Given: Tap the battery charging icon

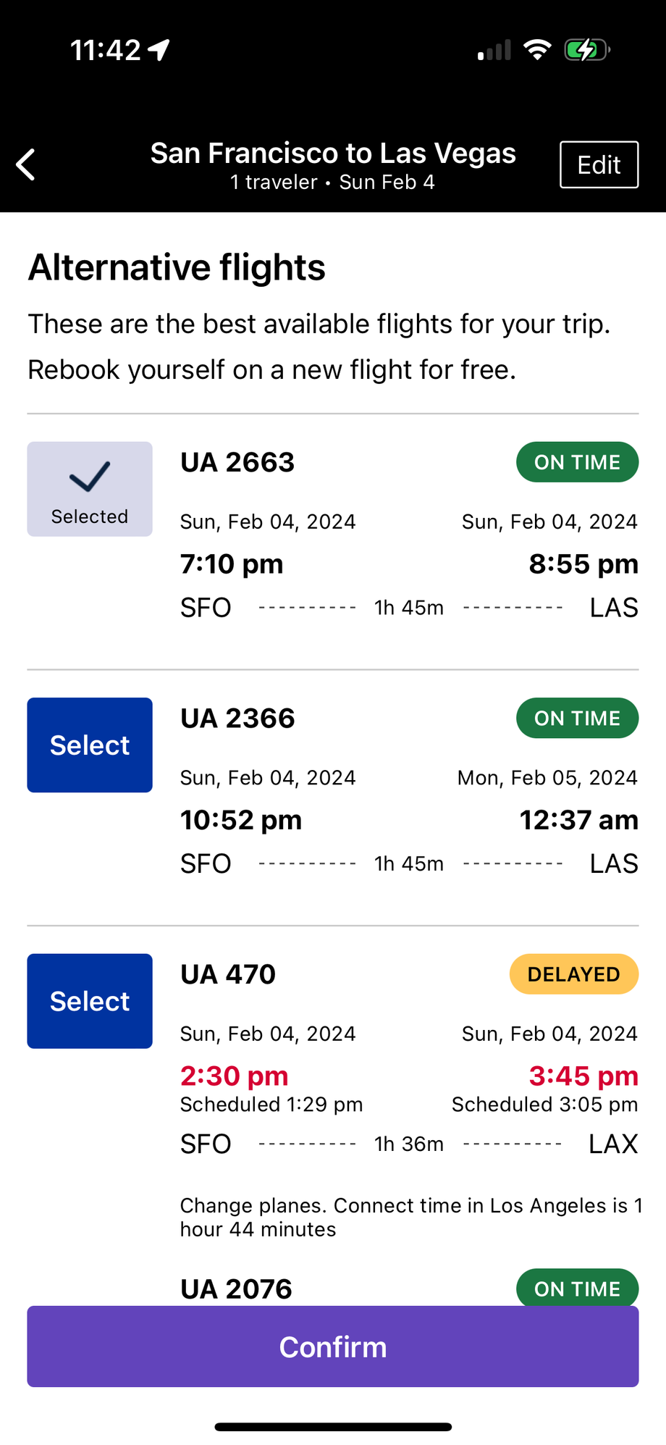Looking at the screenshot, I should click(586, 50).
